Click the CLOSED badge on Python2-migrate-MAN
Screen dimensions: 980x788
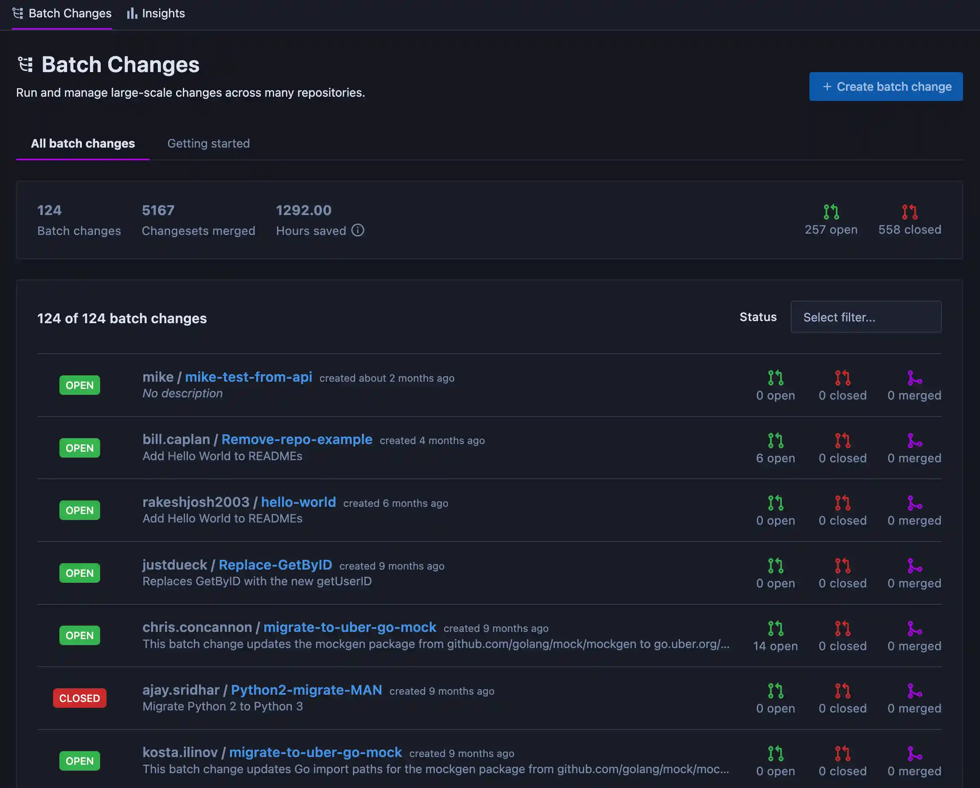pos(80,698)
